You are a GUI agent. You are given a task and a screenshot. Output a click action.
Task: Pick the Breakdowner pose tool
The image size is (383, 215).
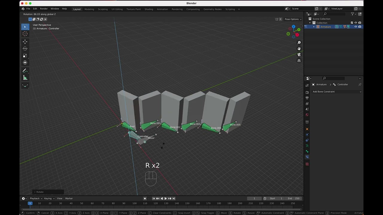click(x=25, y=86)
